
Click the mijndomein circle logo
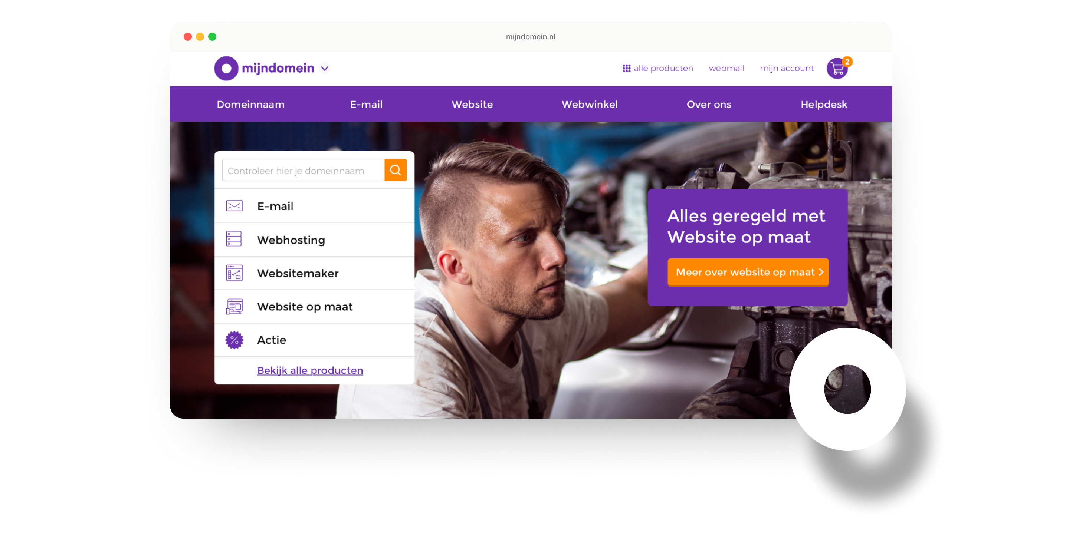[x=226, y=69]
